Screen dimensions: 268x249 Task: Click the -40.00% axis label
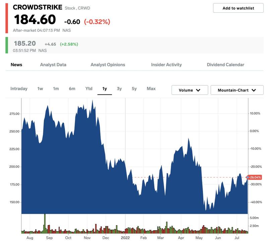(256, 202)
